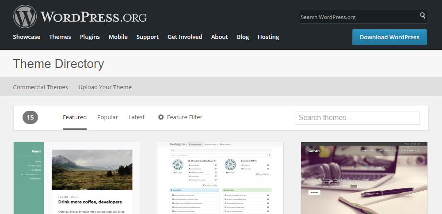Open the WordPress.org wordmark home link
The height and width of the screenshot is (214, 442).
click(x=93, y=17)
